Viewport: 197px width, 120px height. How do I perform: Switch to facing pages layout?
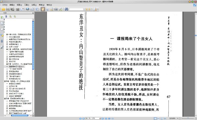click(x=162, y=118)
